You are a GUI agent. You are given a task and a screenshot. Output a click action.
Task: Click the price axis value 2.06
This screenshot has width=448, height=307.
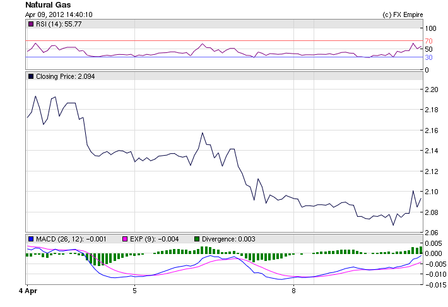pyautogui.click(x=432, y=233)
